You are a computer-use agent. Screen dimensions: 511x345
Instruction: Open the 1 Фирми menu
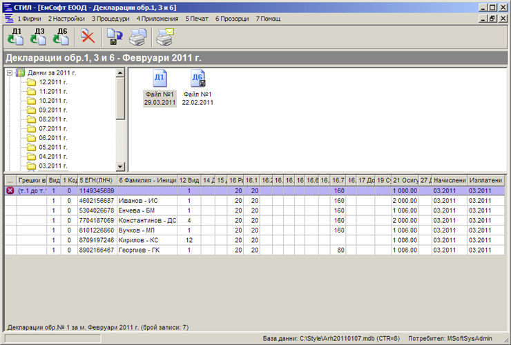tap(29, 19)
